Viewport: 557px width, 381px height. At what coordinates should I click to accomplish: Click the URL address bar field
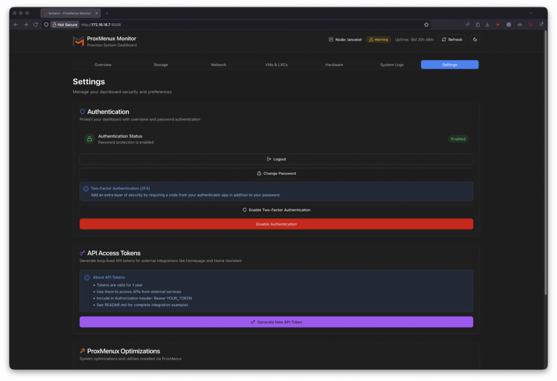245,24
